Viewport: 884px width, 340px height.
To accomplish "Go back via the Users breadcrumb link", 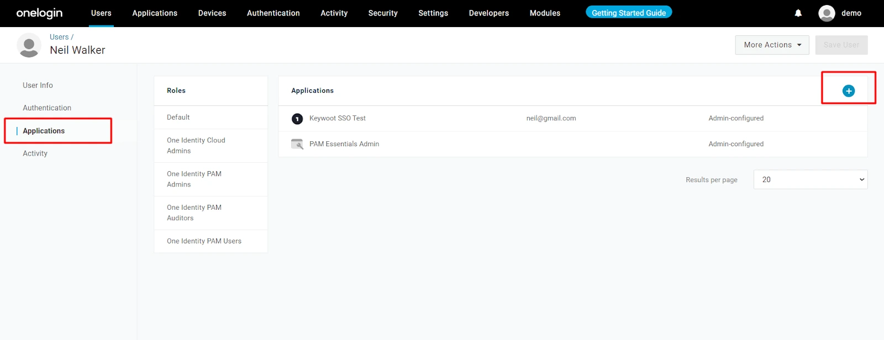I will tap(59, 37).
